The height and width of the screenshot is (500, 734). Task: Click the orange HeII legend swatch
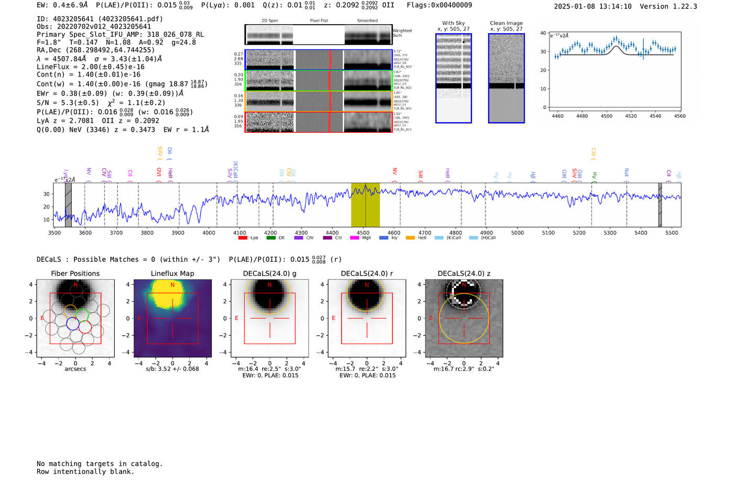(410, 238)
